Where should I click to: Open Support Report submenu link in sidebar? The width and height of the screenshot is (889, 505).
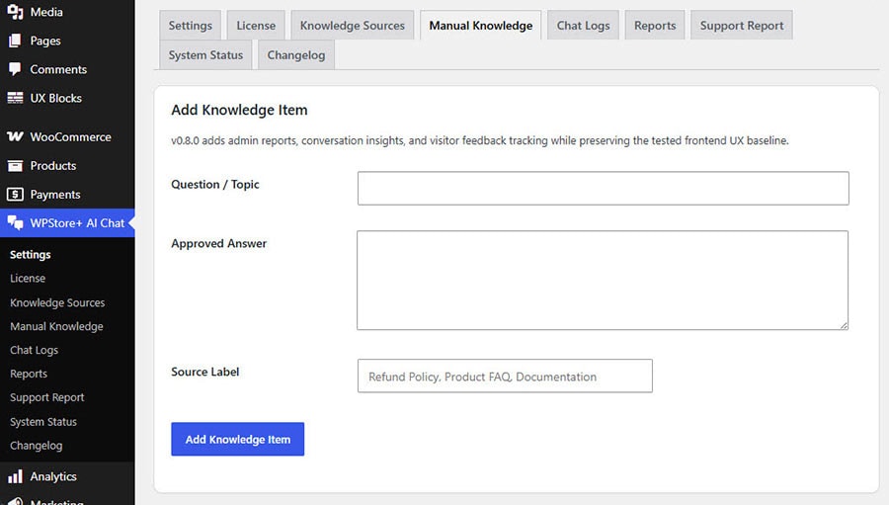[x=47, y=397]
